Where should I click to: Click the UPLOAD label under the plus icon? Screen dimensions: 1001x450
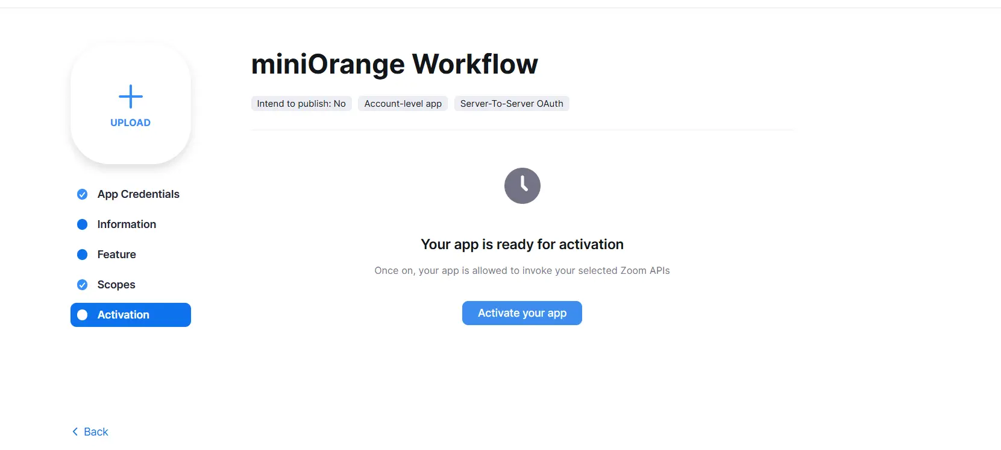(130, 122)
